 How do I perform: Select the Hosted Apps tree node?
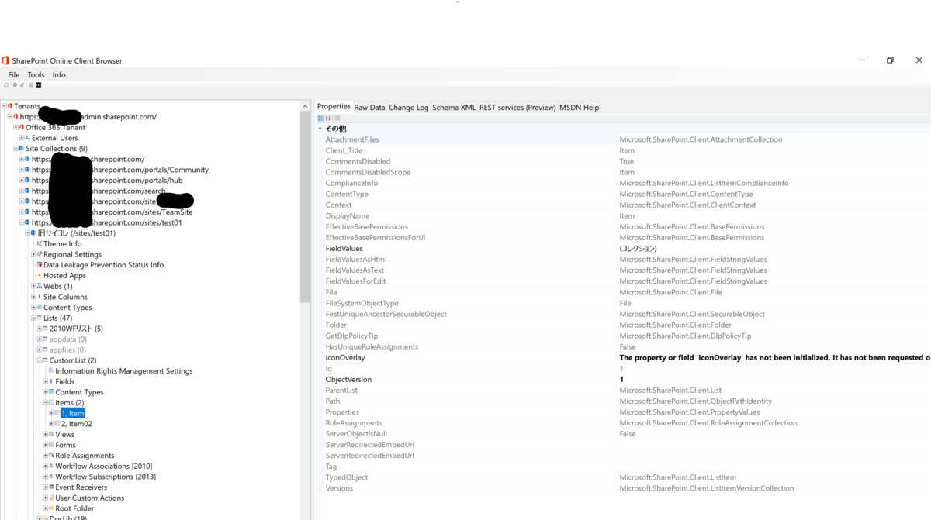(x=64, y=275)
